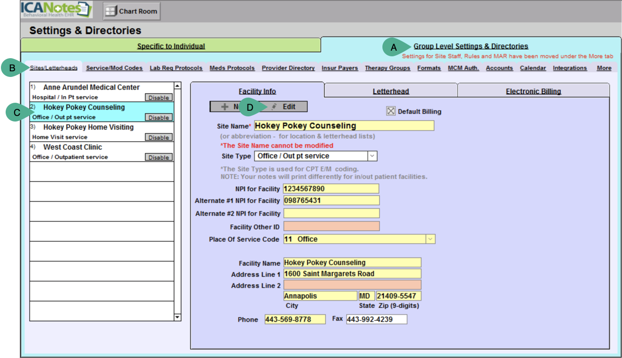Disable Hokey Pokey Home Visiting site
Image resolution: width=622 pixels, height=358 pixels.
(158, 137)
